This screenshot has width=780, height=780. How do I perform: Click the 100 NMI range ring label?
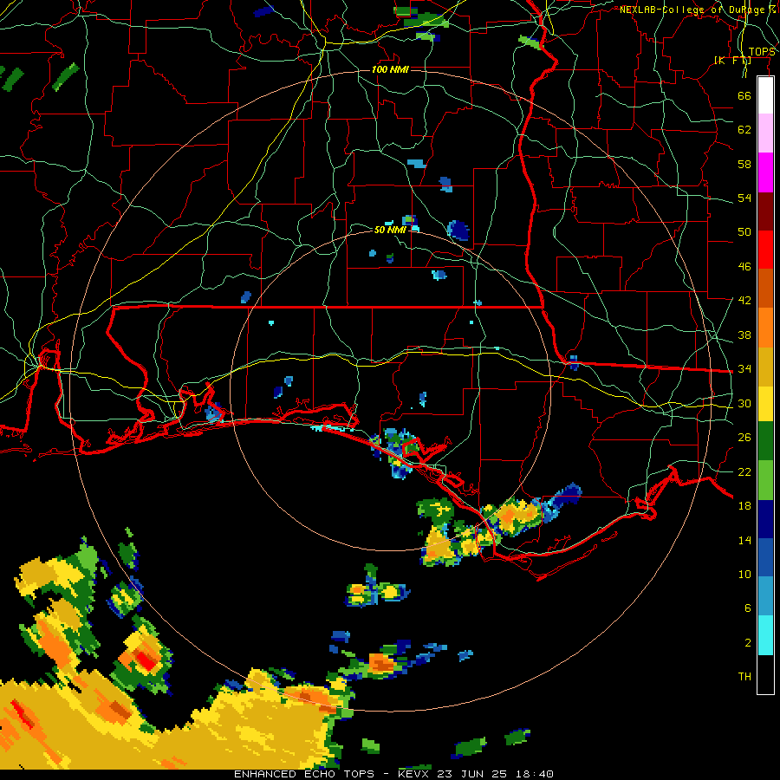(x=391, y=69)
